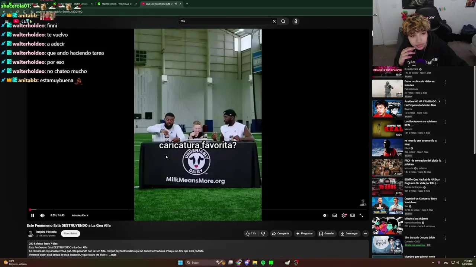Viewport: 476px width, 267px height.
Task: Open ya nose lo que esperar video
Action: click(x=387, y=148)
